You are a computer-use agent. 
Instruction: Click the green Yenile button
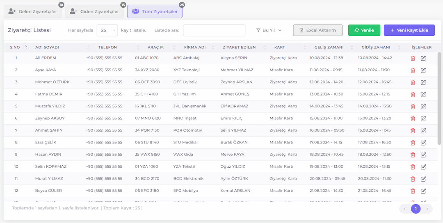pos(364,30)
